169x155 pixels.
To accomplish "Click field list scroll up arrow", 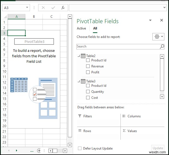I will [162, 56].
